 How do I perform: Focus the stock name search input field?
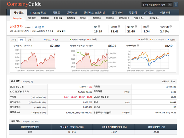point(155,5)
